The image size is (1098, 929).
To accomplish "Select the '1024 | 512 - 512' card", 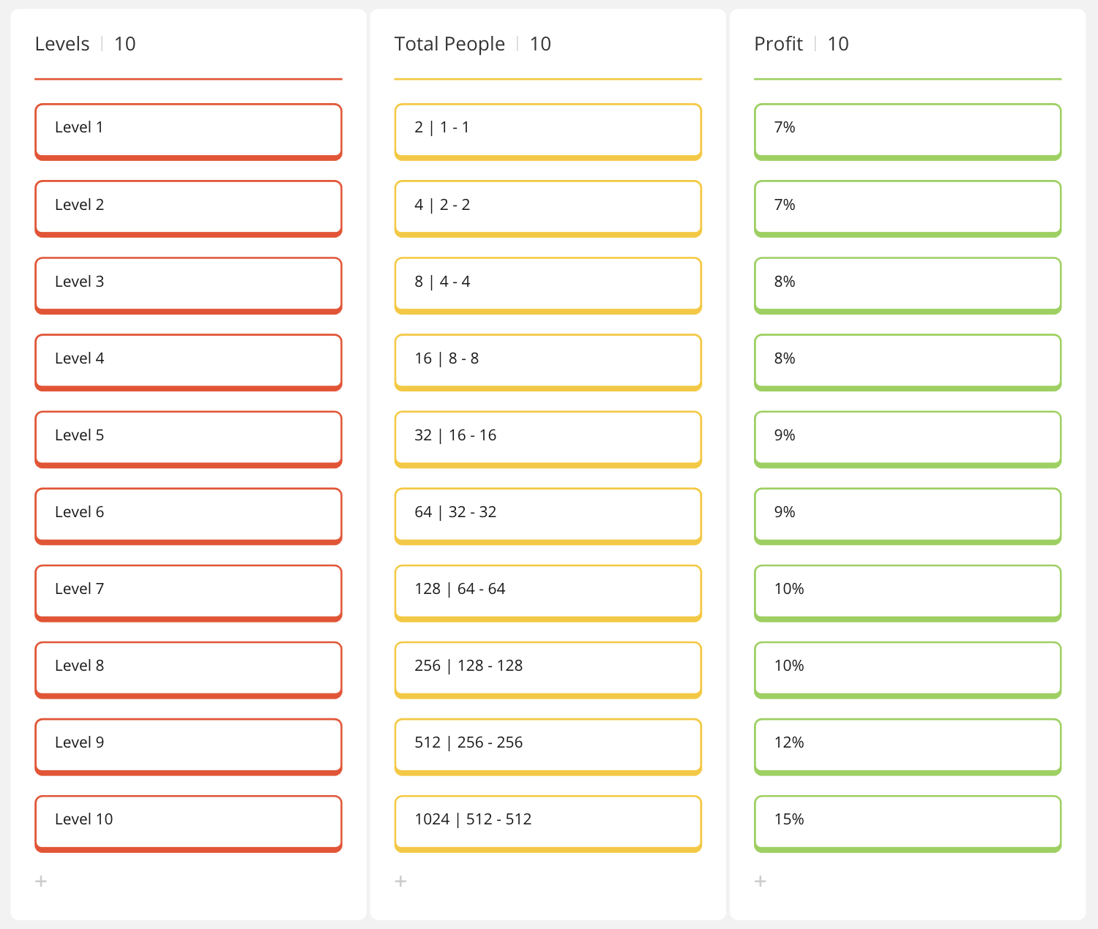I will click(x=548, y=823).
